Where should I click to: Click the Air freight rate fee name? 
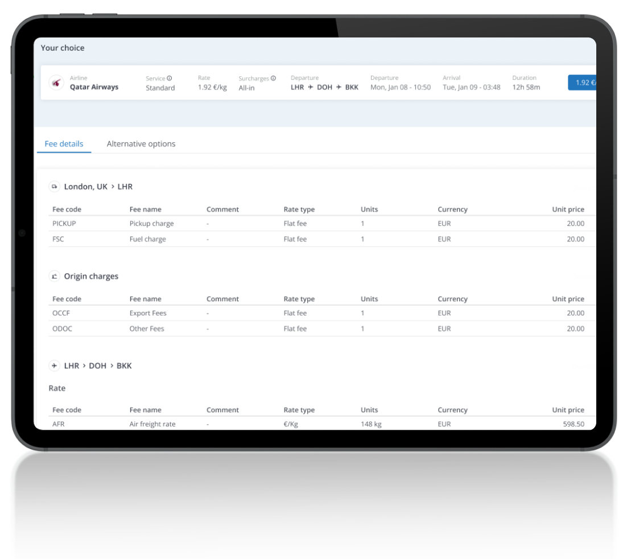click(152, 424)
